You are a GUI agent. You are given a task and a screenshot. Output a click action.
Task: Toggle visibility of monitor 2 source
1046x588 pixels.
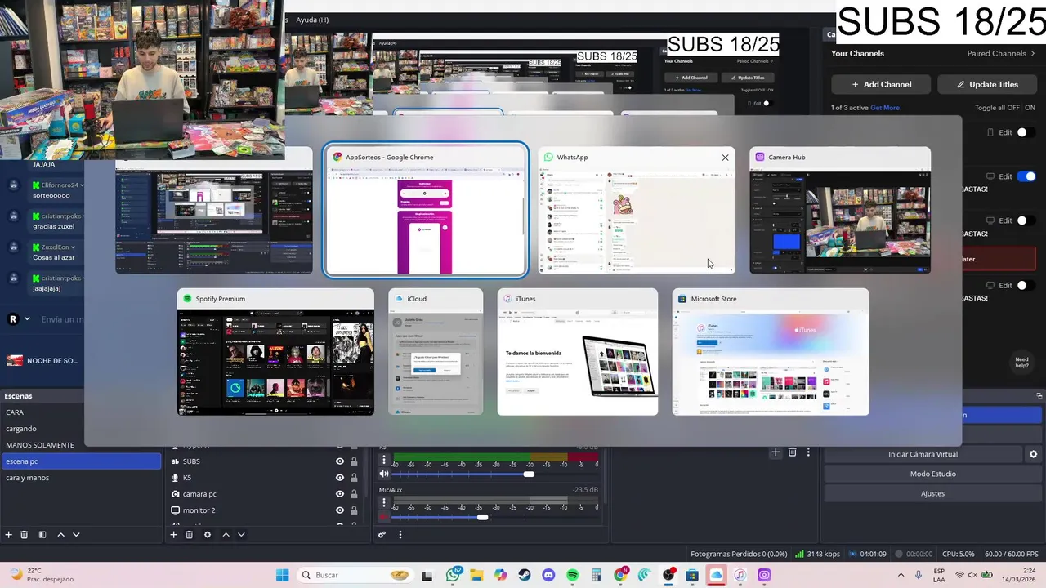click(x=340, y=510)
